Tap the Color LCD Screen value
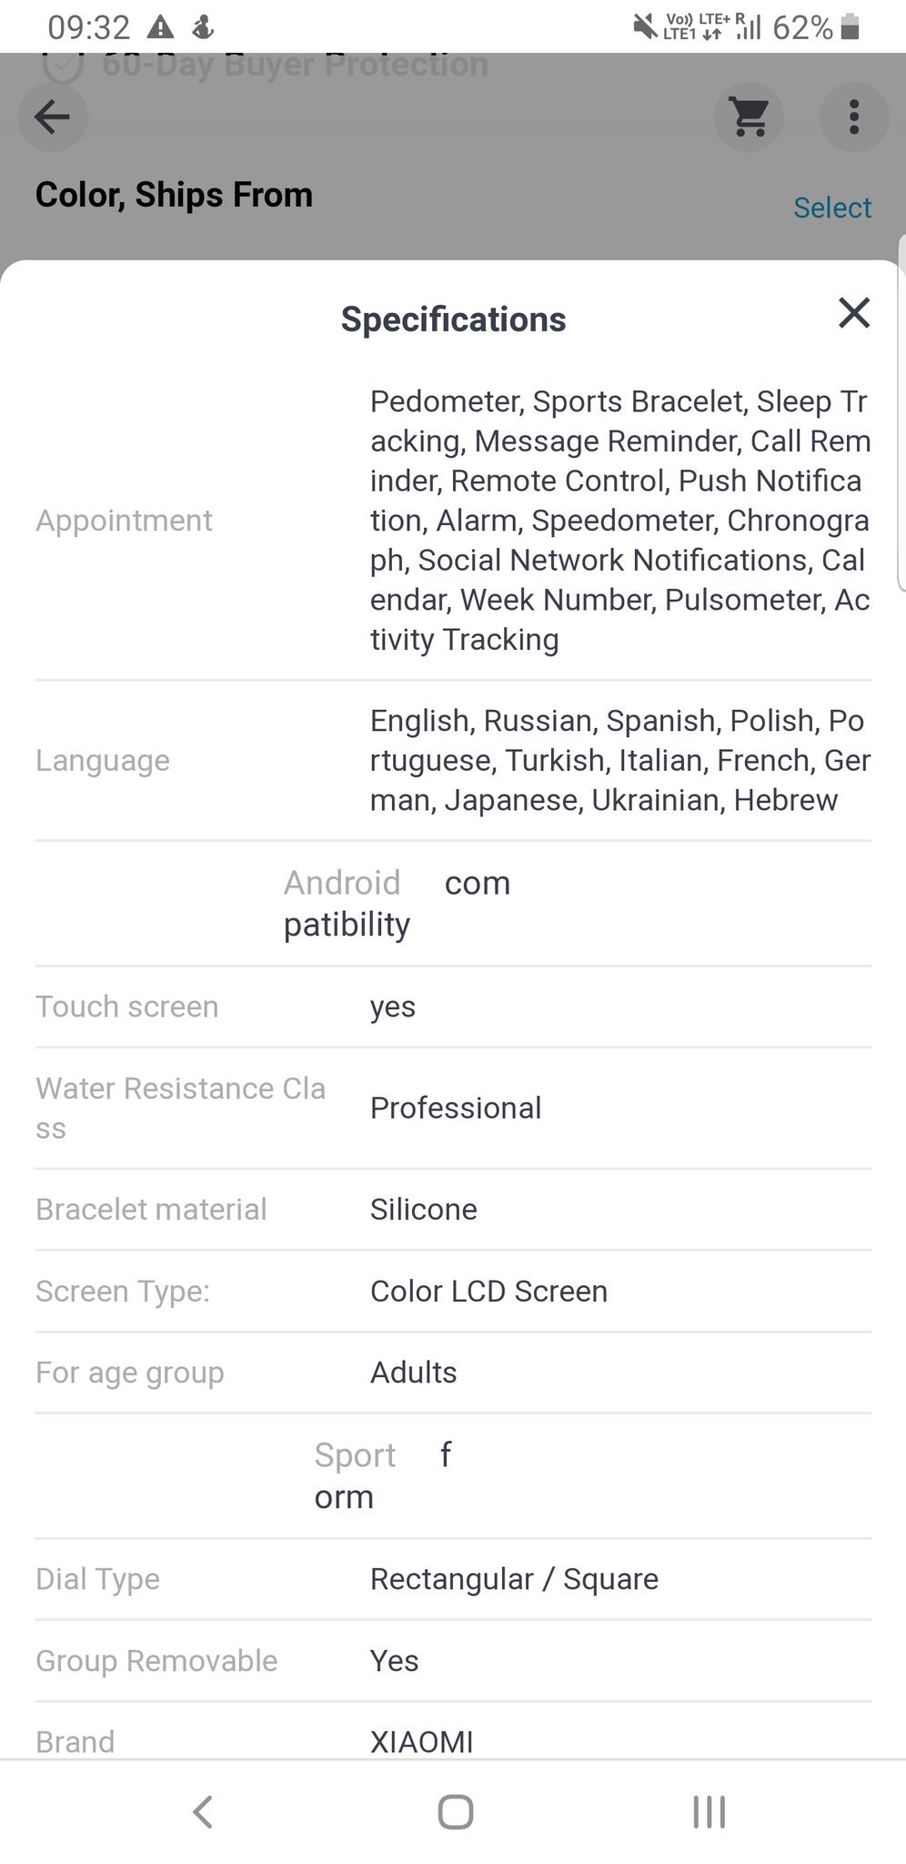906x1864 pixels. point(488,1291)
